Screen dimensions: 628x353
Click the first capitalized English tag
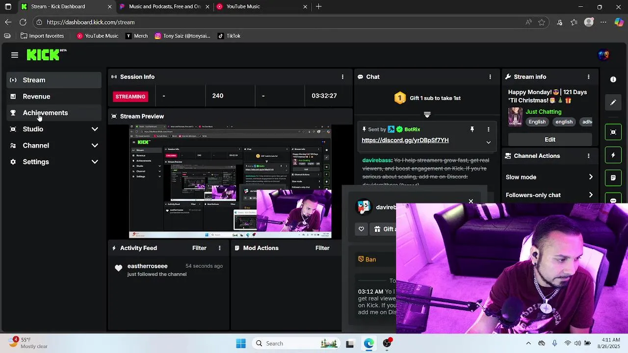point(537,122)
